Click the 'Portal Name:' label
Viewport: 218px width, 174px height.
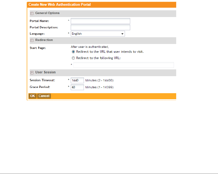[39, 21]
